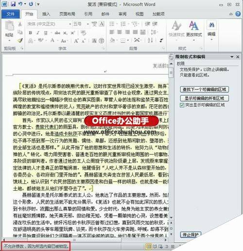Toggle Superscript formatting
243x251 pixels.
pyautogui.click(x=72, y=33)
